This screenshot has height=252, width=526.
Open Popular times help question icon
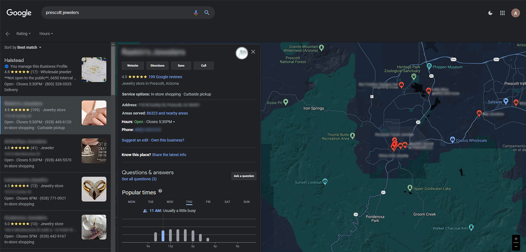[160, 191]
